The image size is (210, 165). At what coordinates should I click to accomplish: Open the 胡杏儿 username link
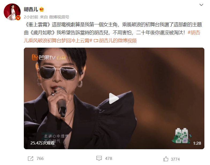tap(31, 9)
